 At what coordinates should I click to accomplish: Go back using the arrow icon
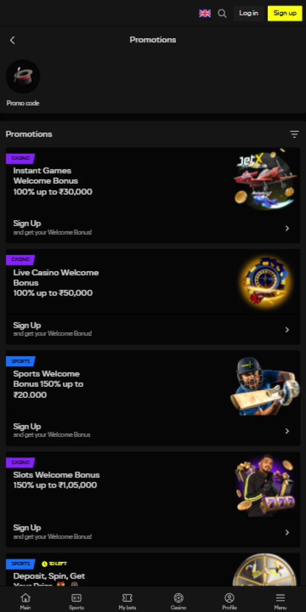click(12, 40)
